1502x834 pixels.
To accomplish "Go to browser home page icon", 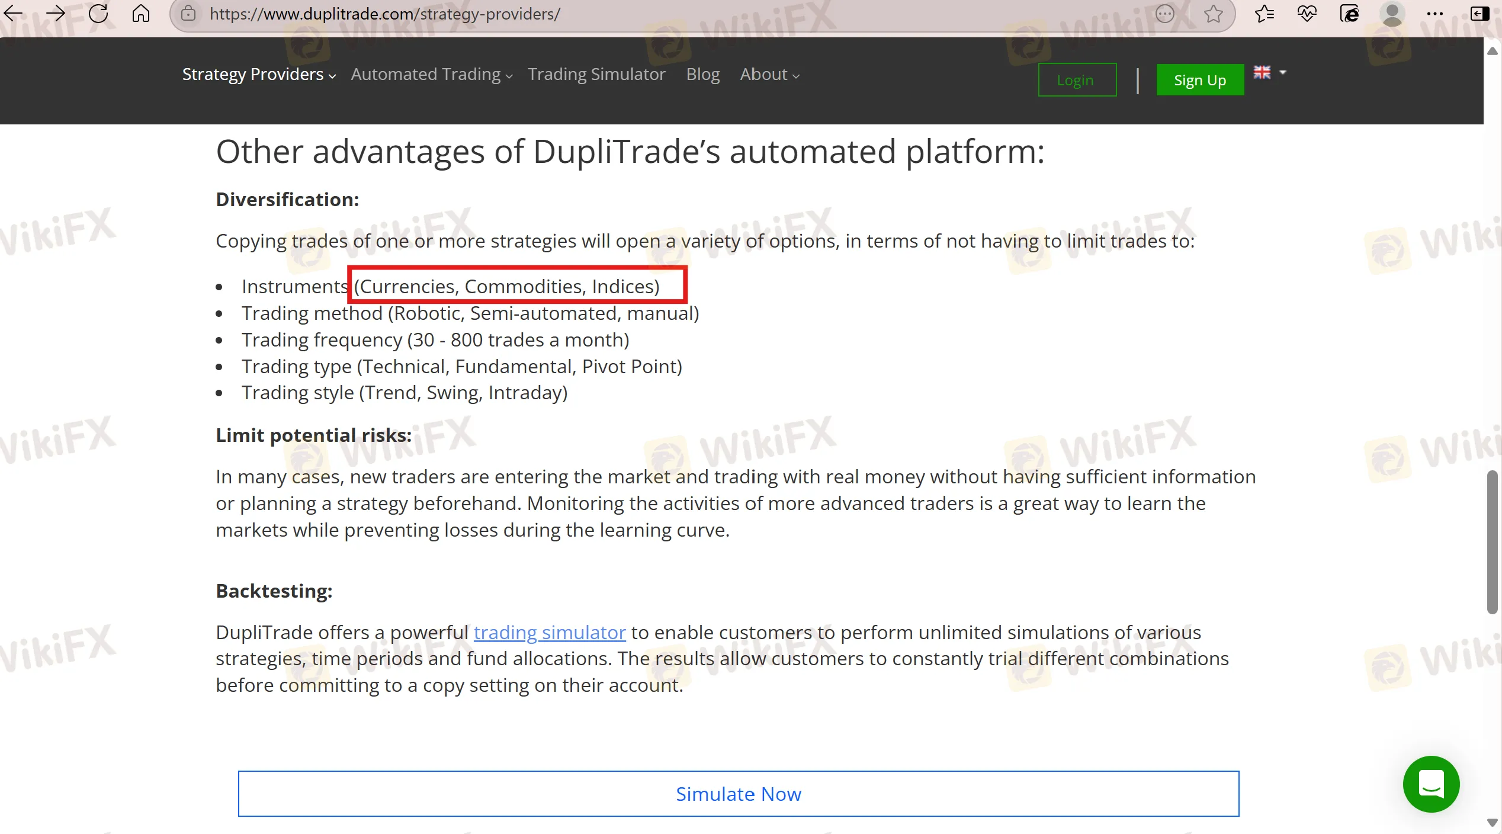I will point(141,13).
